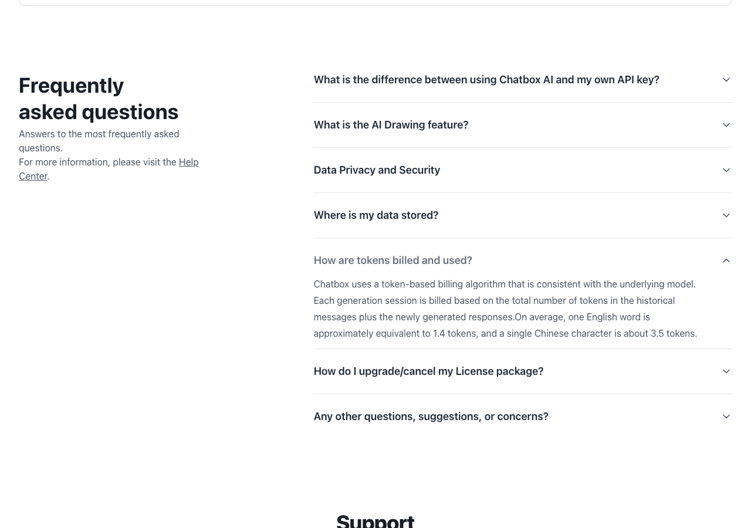Select 'How are tokens billed and used?' heading
This screenshot has width=751, height=528.
point(393,260)
